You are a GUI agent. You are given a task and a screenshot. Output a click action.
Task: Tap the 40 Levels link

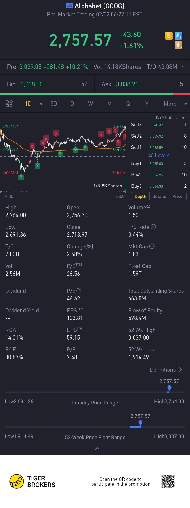pyautogui.click(x=159, y=156)
